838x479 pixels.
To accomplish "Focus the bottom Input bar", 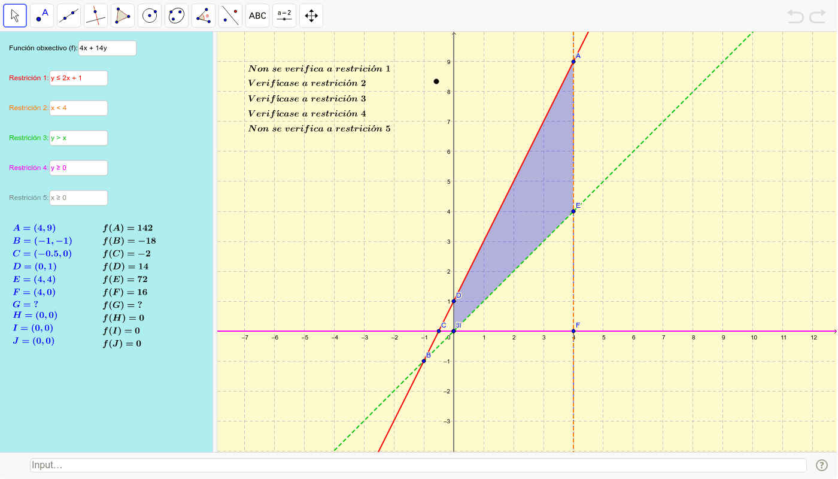I will coord(418,465).
